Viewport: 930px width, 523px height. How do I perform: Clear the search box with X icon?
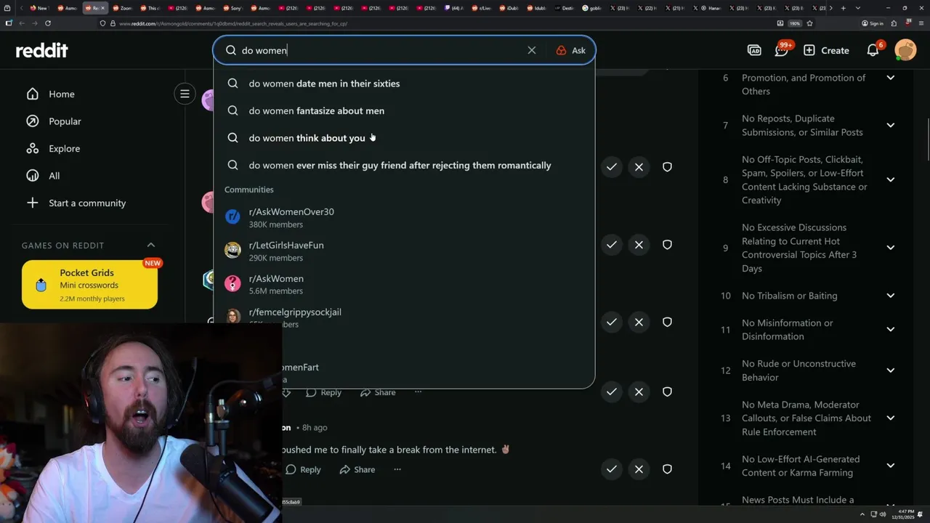532,50
